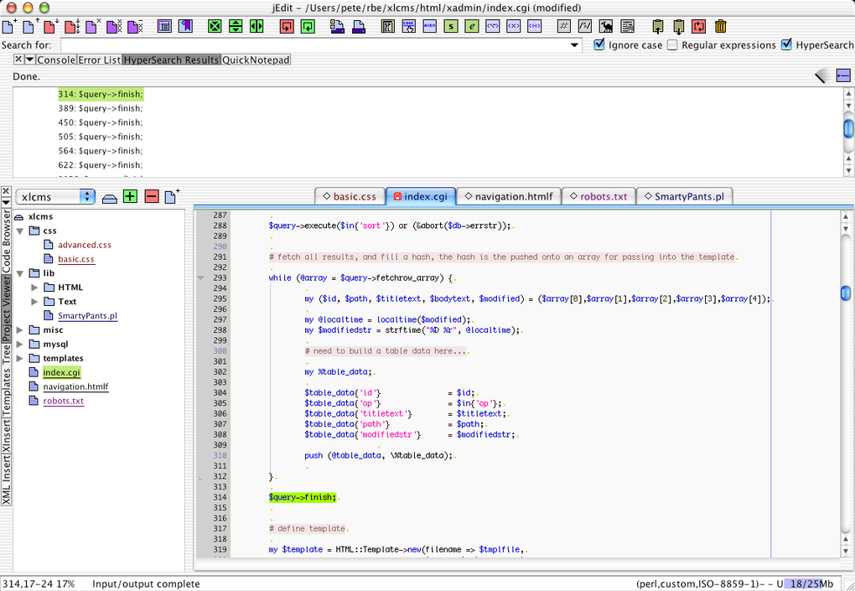Screen dimensions: 855x591
Task: Click the green 'e' toolbar icon
Action: [473, 27]
